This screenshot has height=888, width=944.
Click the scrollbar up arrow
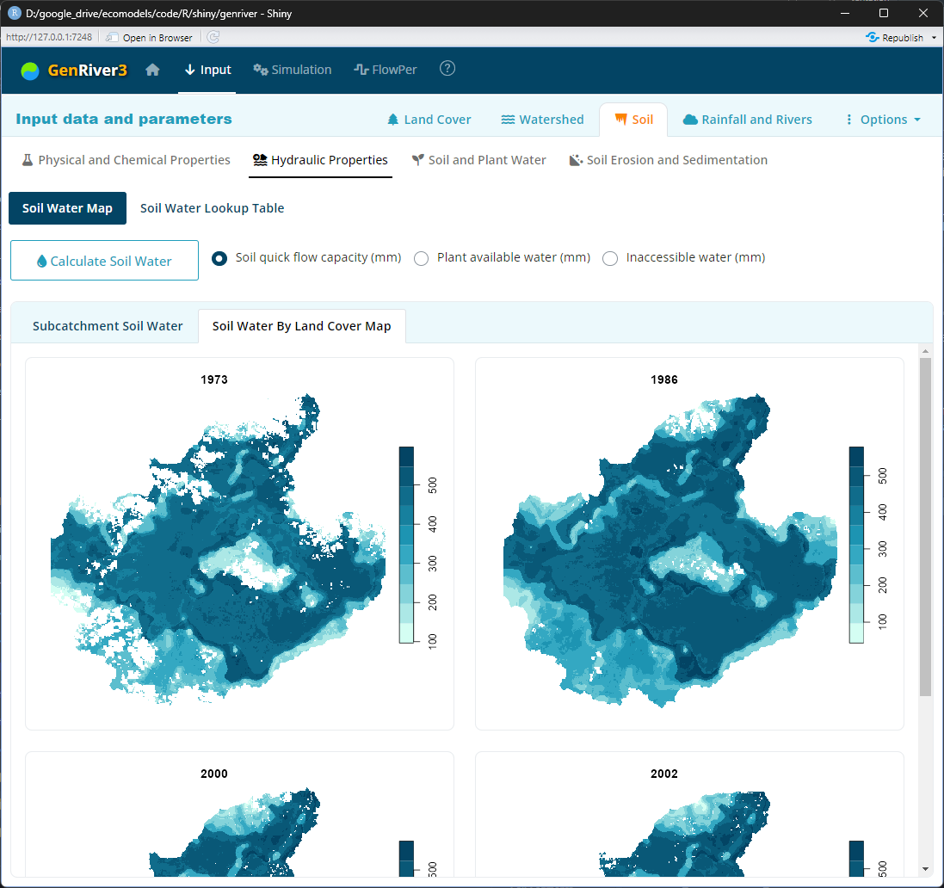pyautogui.click(x=925, y=351)
